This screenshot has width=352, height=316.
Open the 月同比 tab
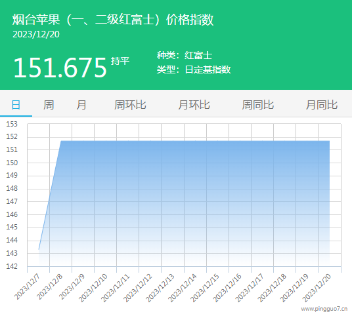(322, 105)
